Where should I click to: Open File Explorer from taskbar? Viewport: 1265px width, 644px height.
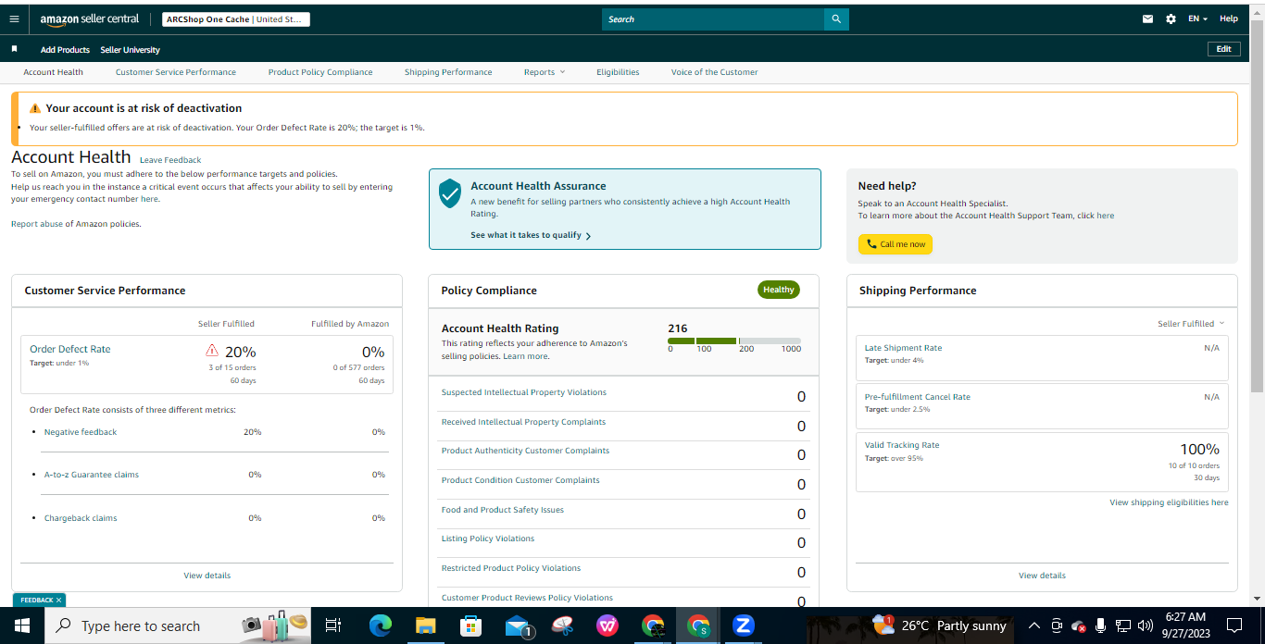(425, 625)
